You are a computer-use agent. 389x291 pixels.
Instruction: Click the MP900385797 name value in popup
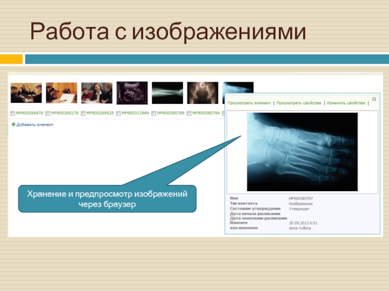[x=301, y=198]
